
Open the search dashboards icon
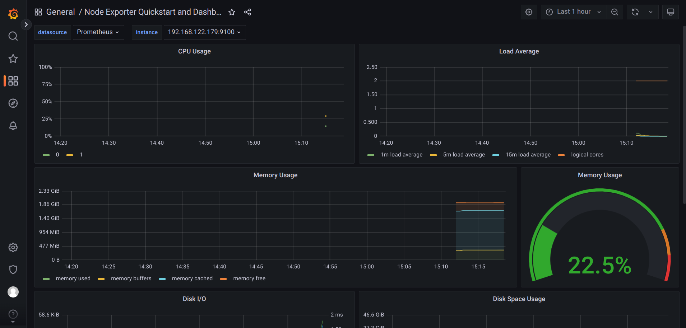(x=13, y=36)
